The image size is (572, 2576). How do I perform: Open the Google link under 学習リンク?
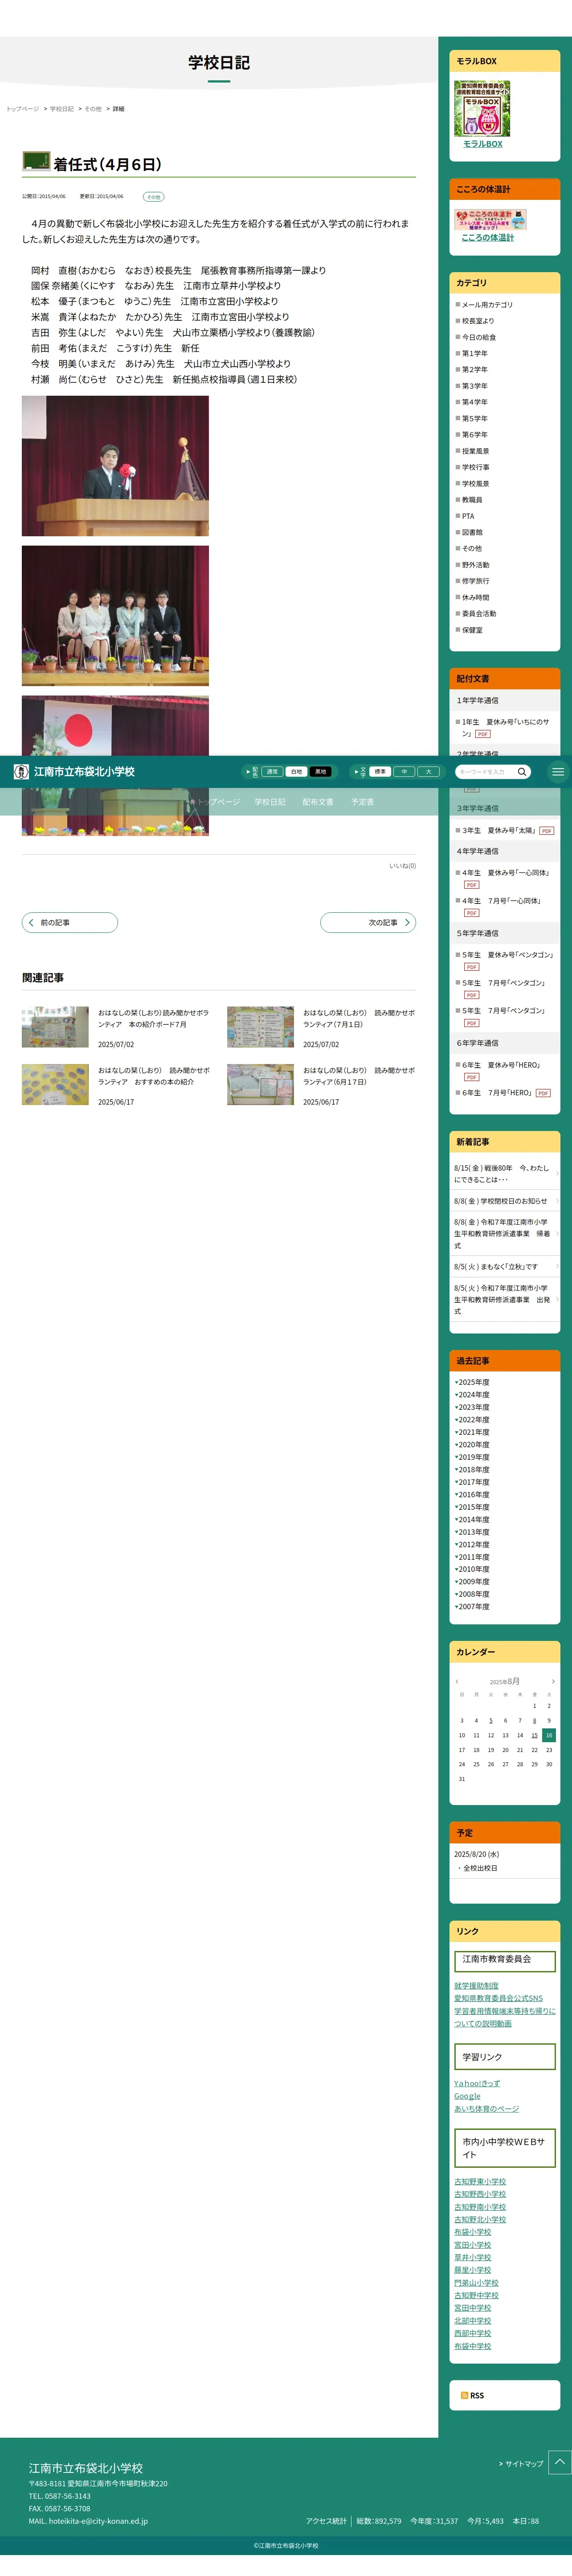tap(467, 2096)
